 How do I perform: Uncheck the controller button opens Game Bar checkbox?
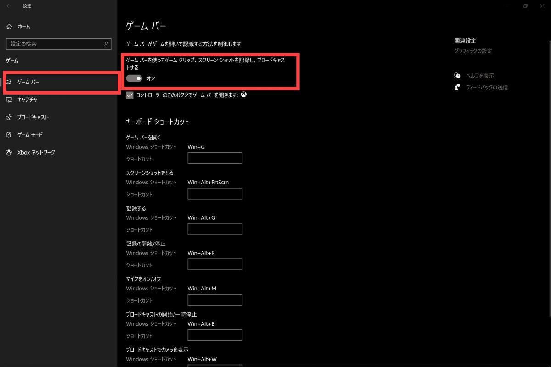tap(129, 95)
